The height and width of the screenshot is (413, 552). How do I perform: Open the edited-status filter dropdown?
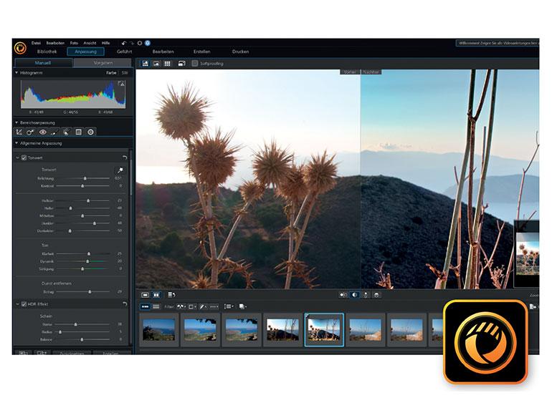(204, 306)
